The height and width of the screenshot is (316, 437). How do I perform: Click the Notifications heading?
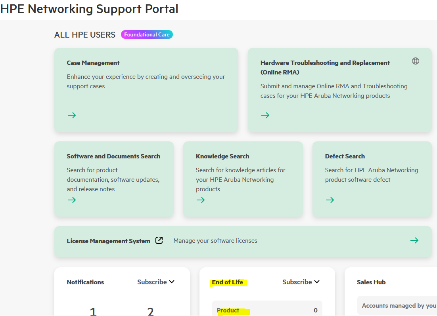[85, 282]
